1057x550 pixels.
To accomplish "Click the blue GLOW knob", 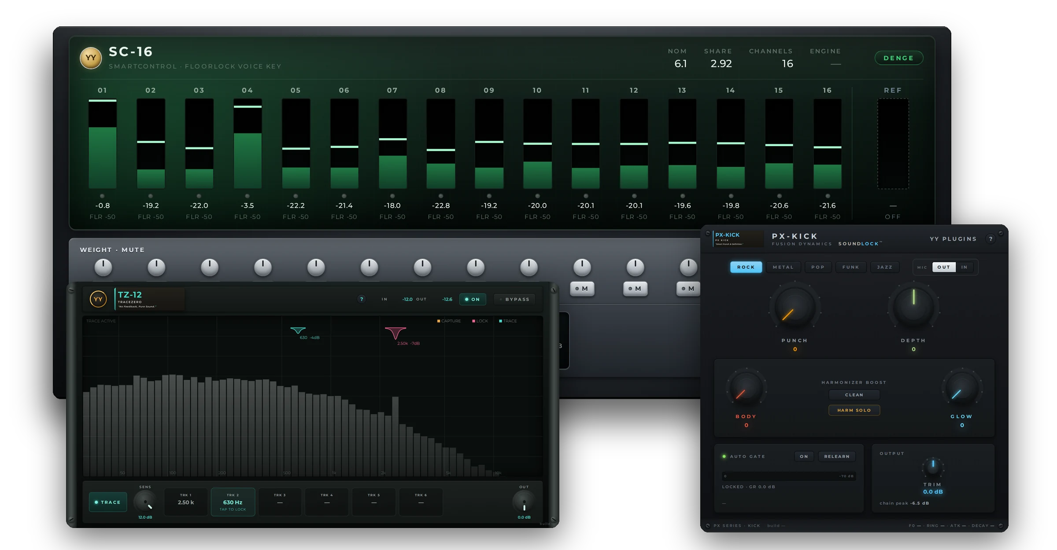I will (962, 389).
